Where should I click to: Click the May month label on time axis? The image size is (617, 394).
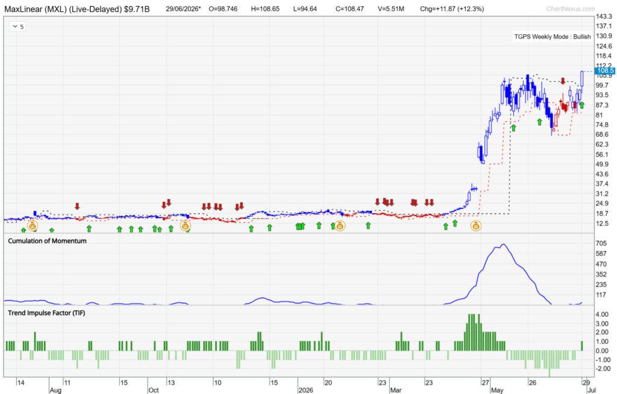pos(497,390)
